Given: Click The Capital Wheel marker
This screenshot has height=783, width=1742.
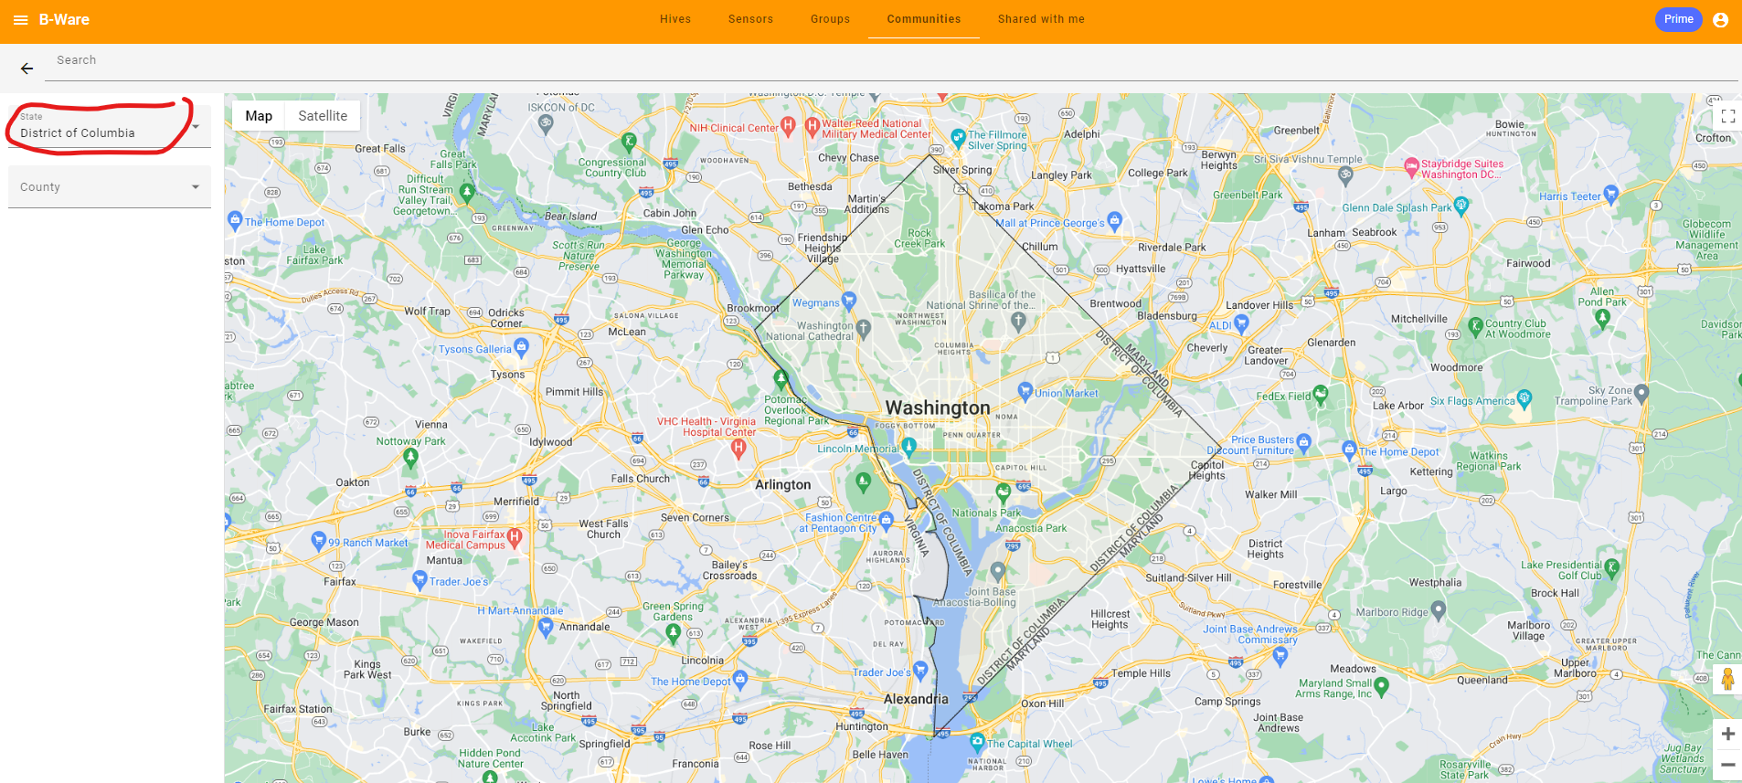Looking at the screenshot, I should point(977,741).
